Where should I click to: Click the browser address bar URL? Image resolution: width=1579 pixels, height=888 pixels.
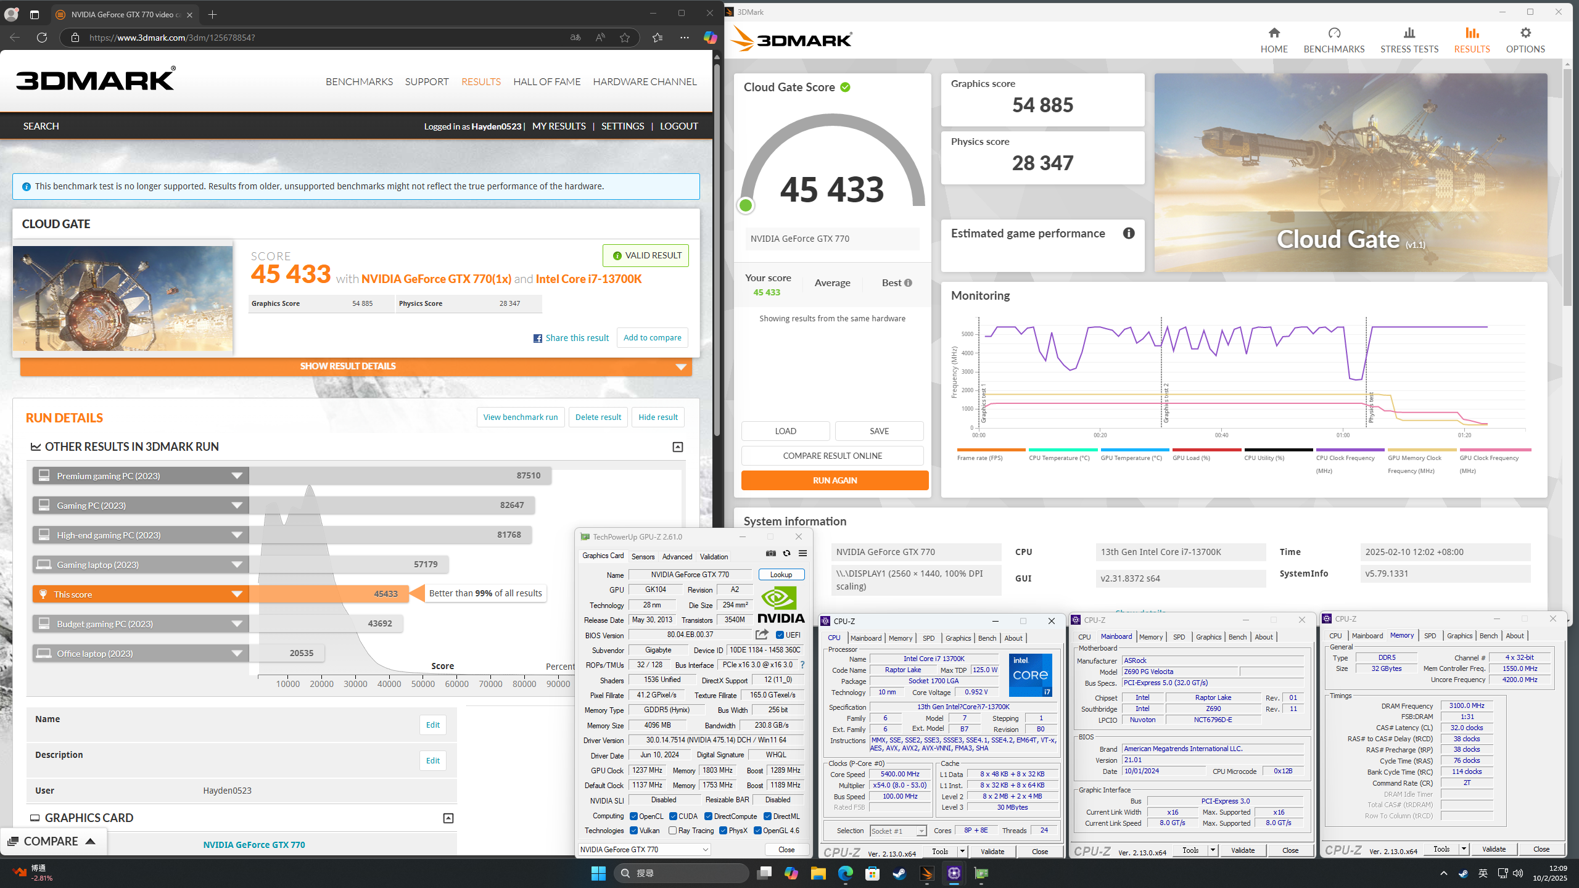(172, 38)
